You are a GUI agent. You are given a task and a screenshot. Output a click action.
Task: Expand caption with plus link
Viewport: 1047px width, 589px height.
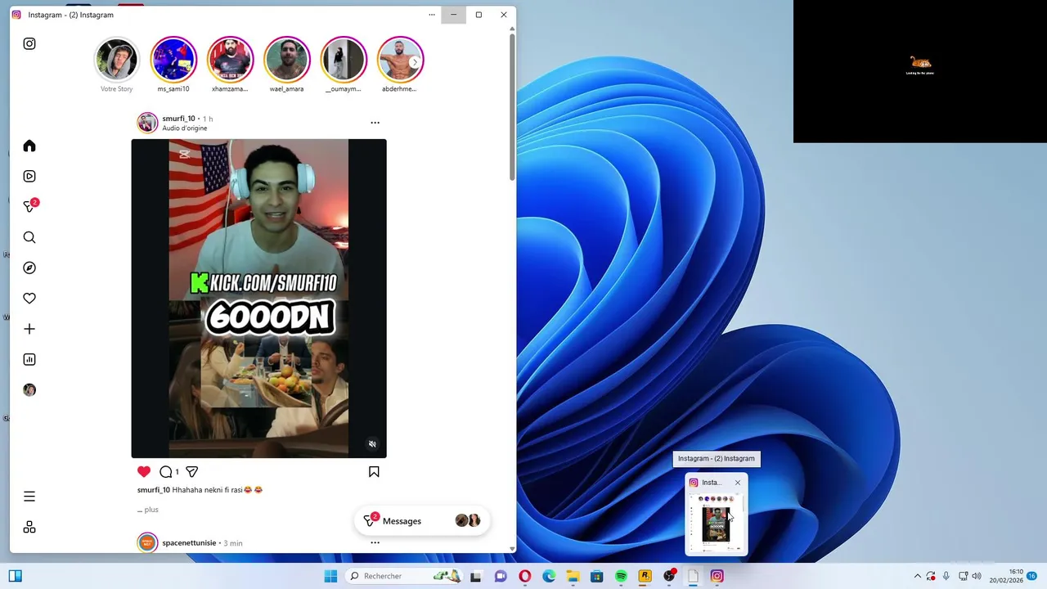point(148,510)
